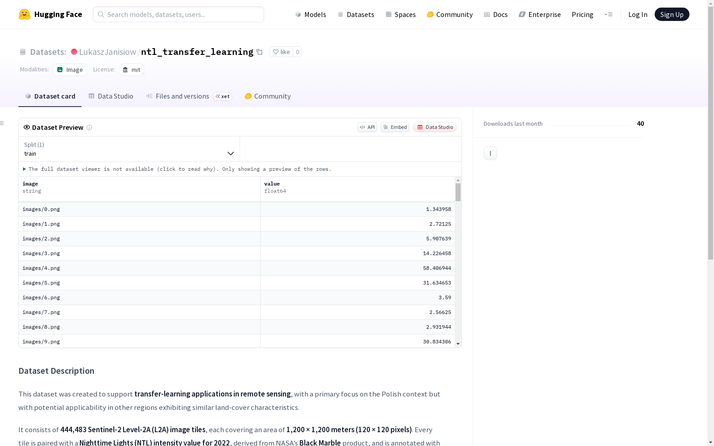Click the value 2.72125
This screenshot has width=714, height=446.
440,224
